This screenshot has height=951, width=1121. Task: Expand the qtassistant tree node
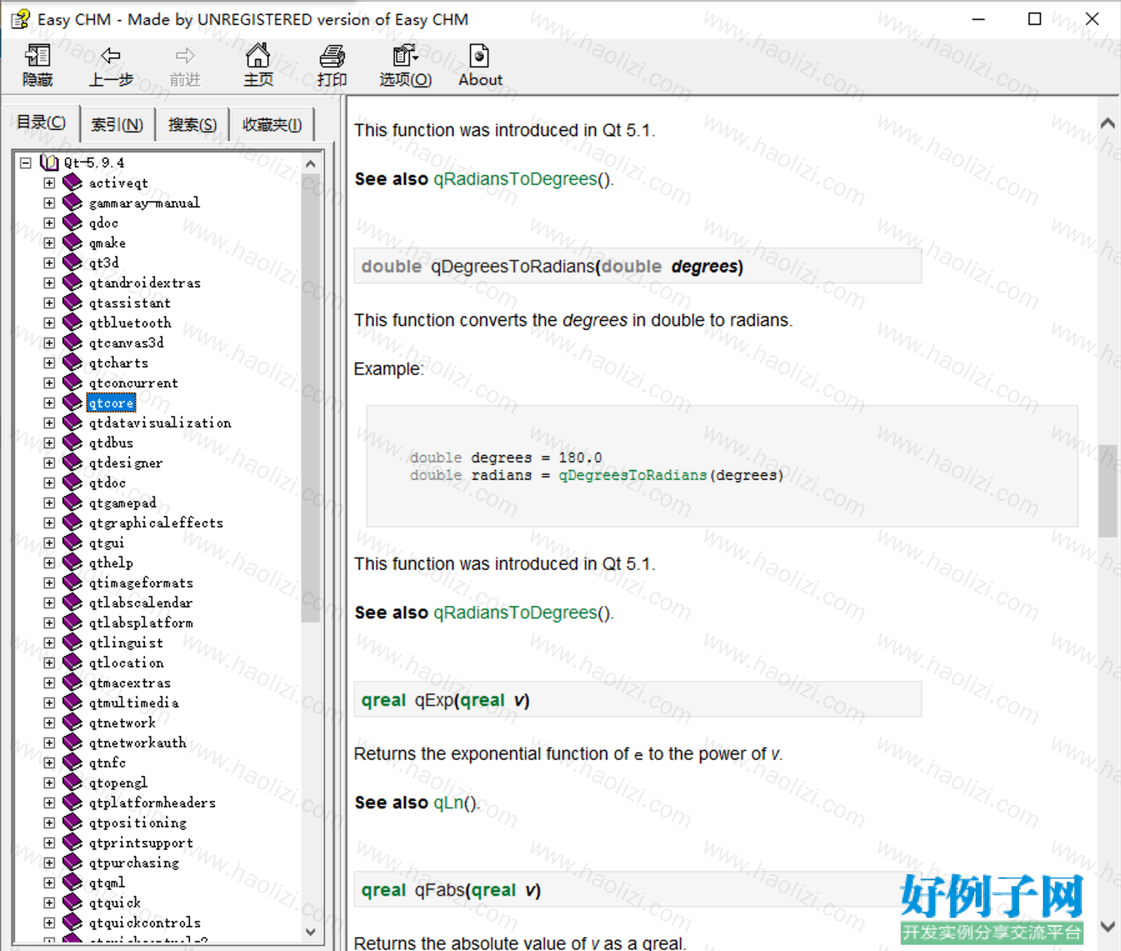(x=49, y=303)
